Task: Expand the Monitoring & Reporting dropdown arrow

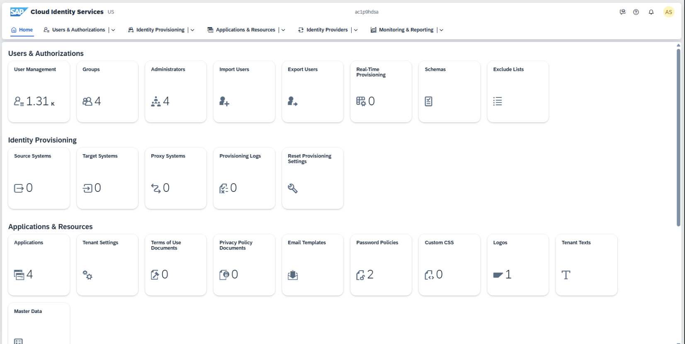Action: tap(441, 30)
